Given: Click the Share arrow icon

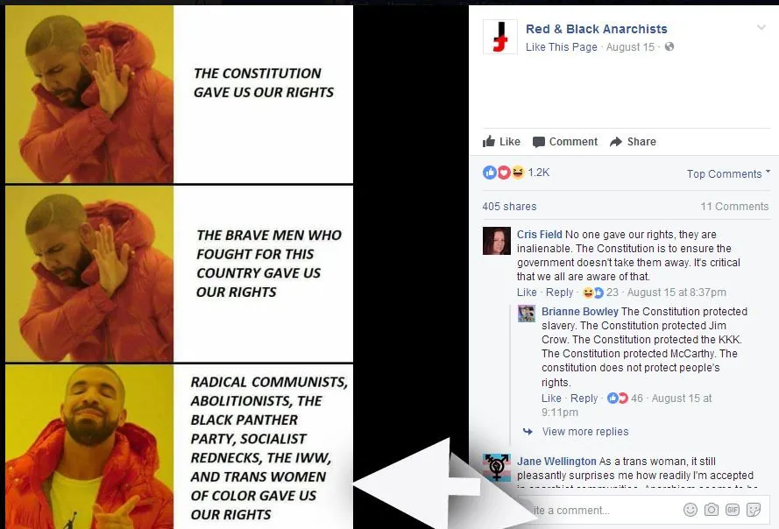Looking at the screenshot, I should [x=616, y=142].
